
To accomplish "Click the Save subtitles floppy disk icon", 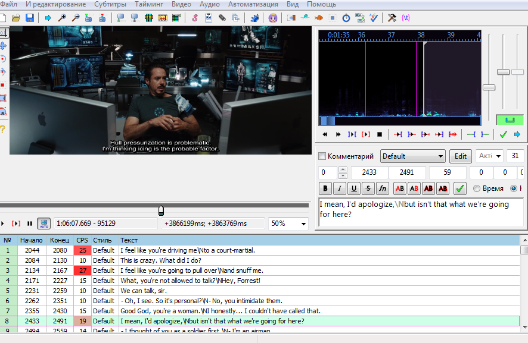I will tap(29, 18).
